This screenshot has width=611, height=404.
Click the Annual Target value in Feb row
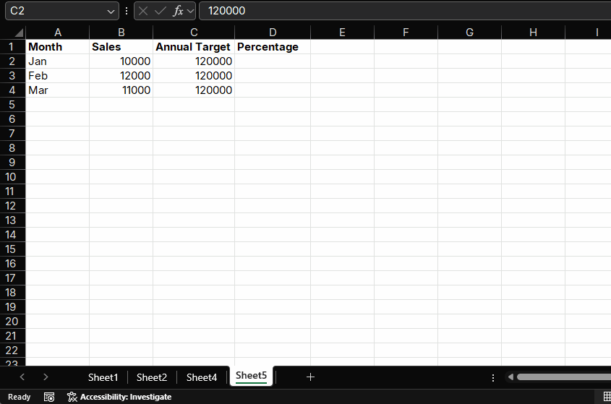tap(194, 76)
